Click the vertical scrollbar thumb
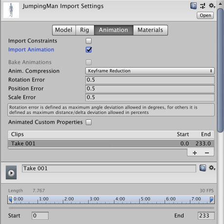224x224 pixels. tap(221, 71)
